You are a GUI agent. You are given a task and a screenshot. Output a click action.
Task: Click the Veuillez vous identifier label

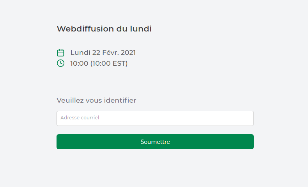[96, 100]
